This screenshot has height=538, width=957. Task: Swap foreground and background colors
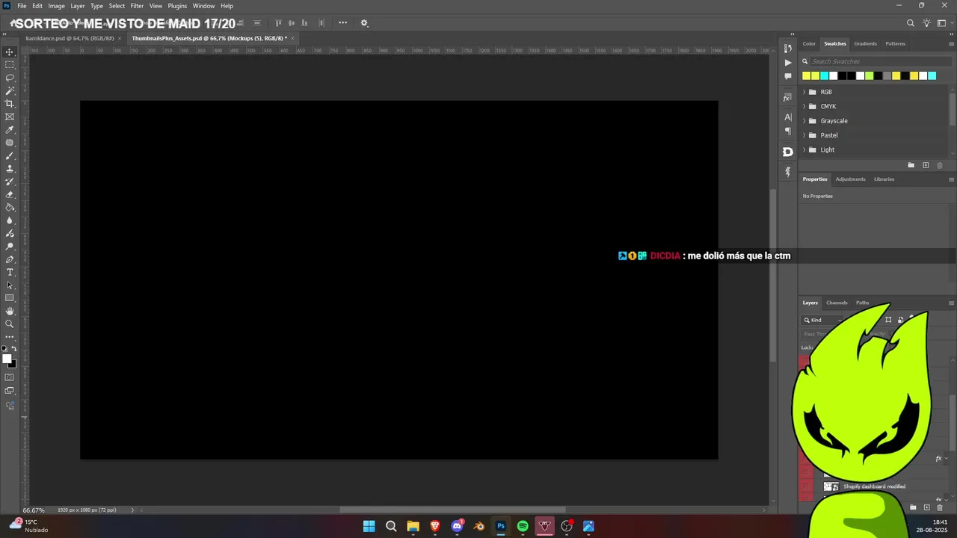pyautogui.click(x=14, y=349)
